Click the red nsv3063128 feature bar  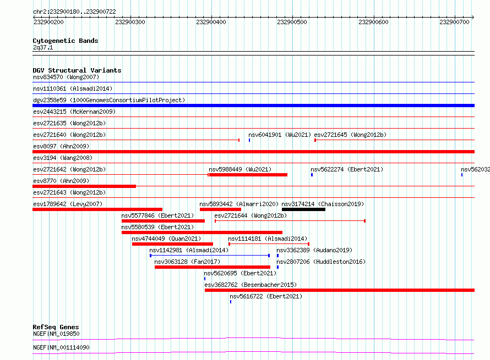(213, 267)
